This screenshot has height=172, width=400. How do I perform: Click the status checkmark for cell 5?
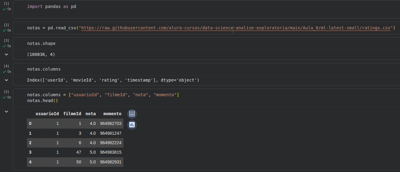tap(5, 97)
